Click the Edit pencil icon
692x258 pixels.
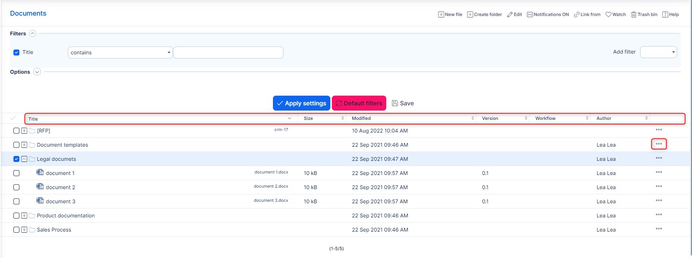coord(510,15)
